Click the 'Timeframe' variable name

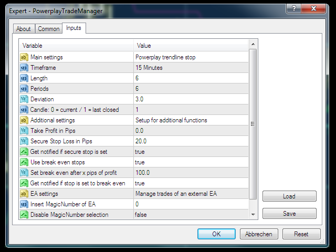tap(43, 68)
